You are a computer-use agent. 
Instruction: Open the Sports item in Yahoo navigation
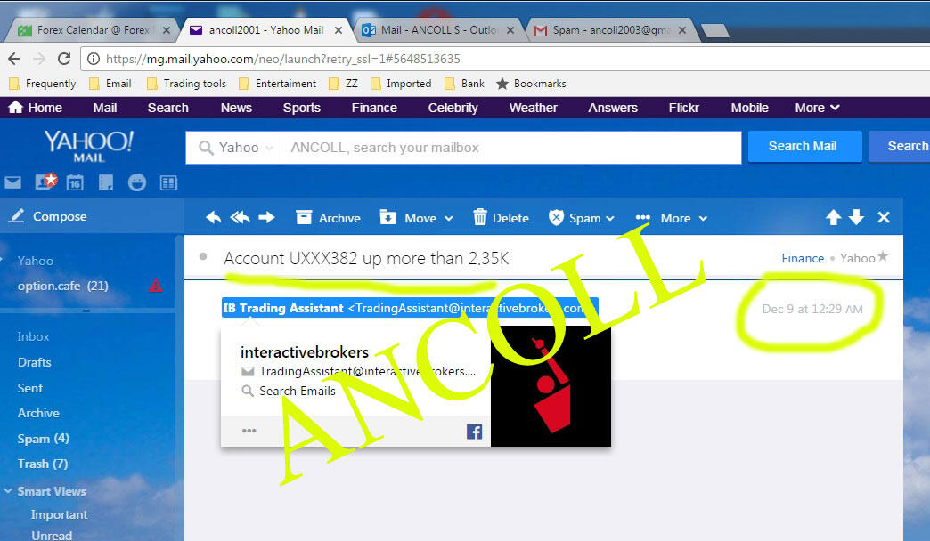[x=302, y=108]
